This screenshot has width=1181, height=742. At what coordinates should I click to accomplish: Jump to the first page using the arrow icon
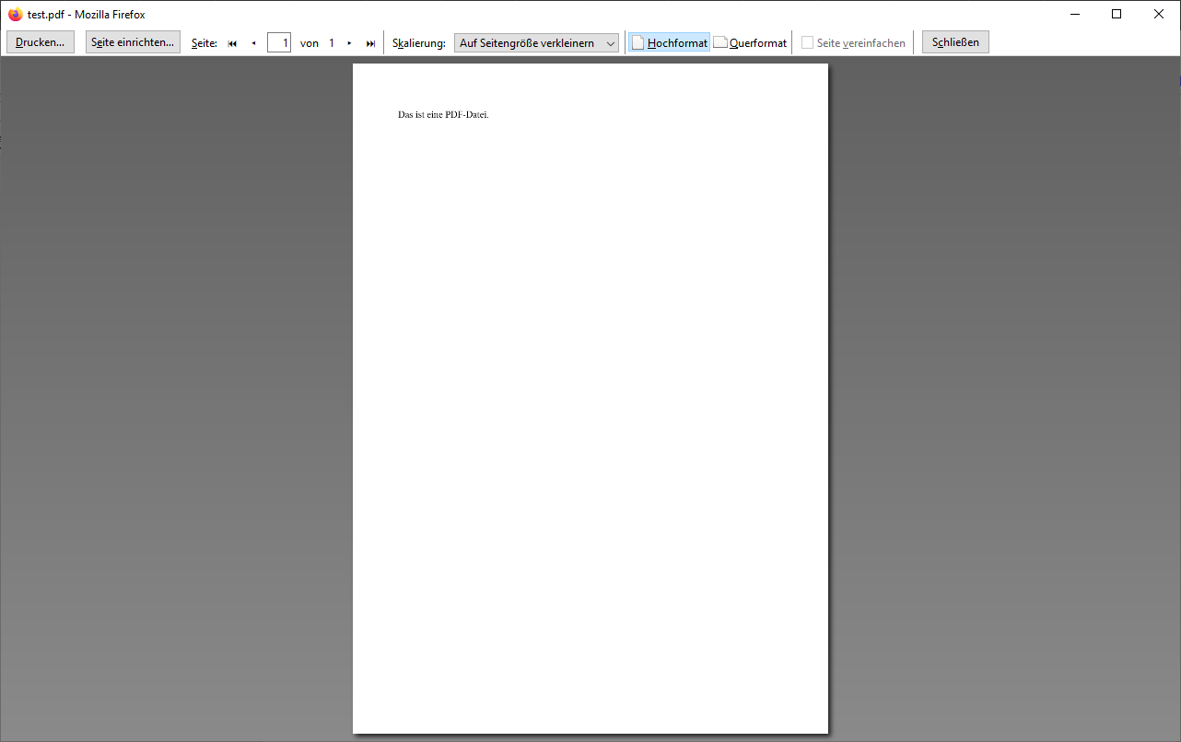point(232,43)
